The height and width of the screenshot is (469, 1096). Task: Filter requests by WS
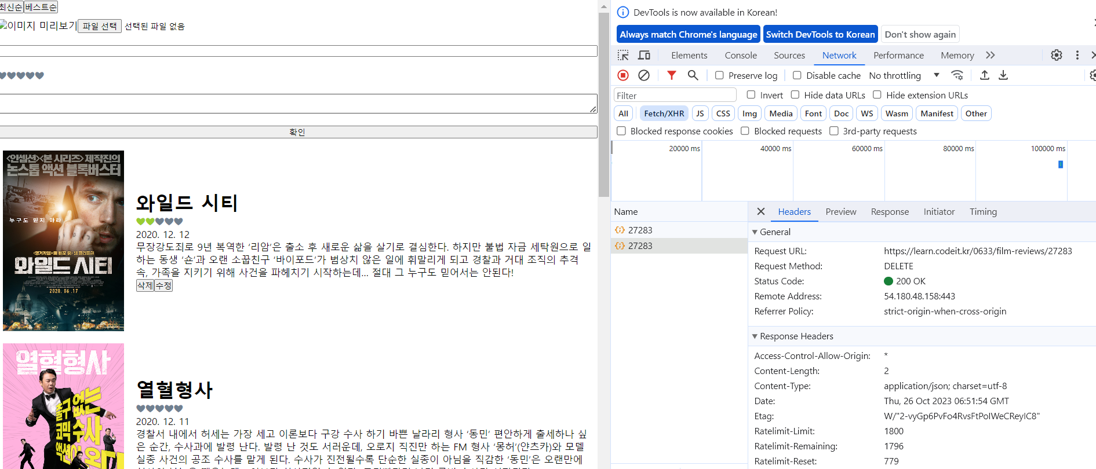(x=867, y=113)
